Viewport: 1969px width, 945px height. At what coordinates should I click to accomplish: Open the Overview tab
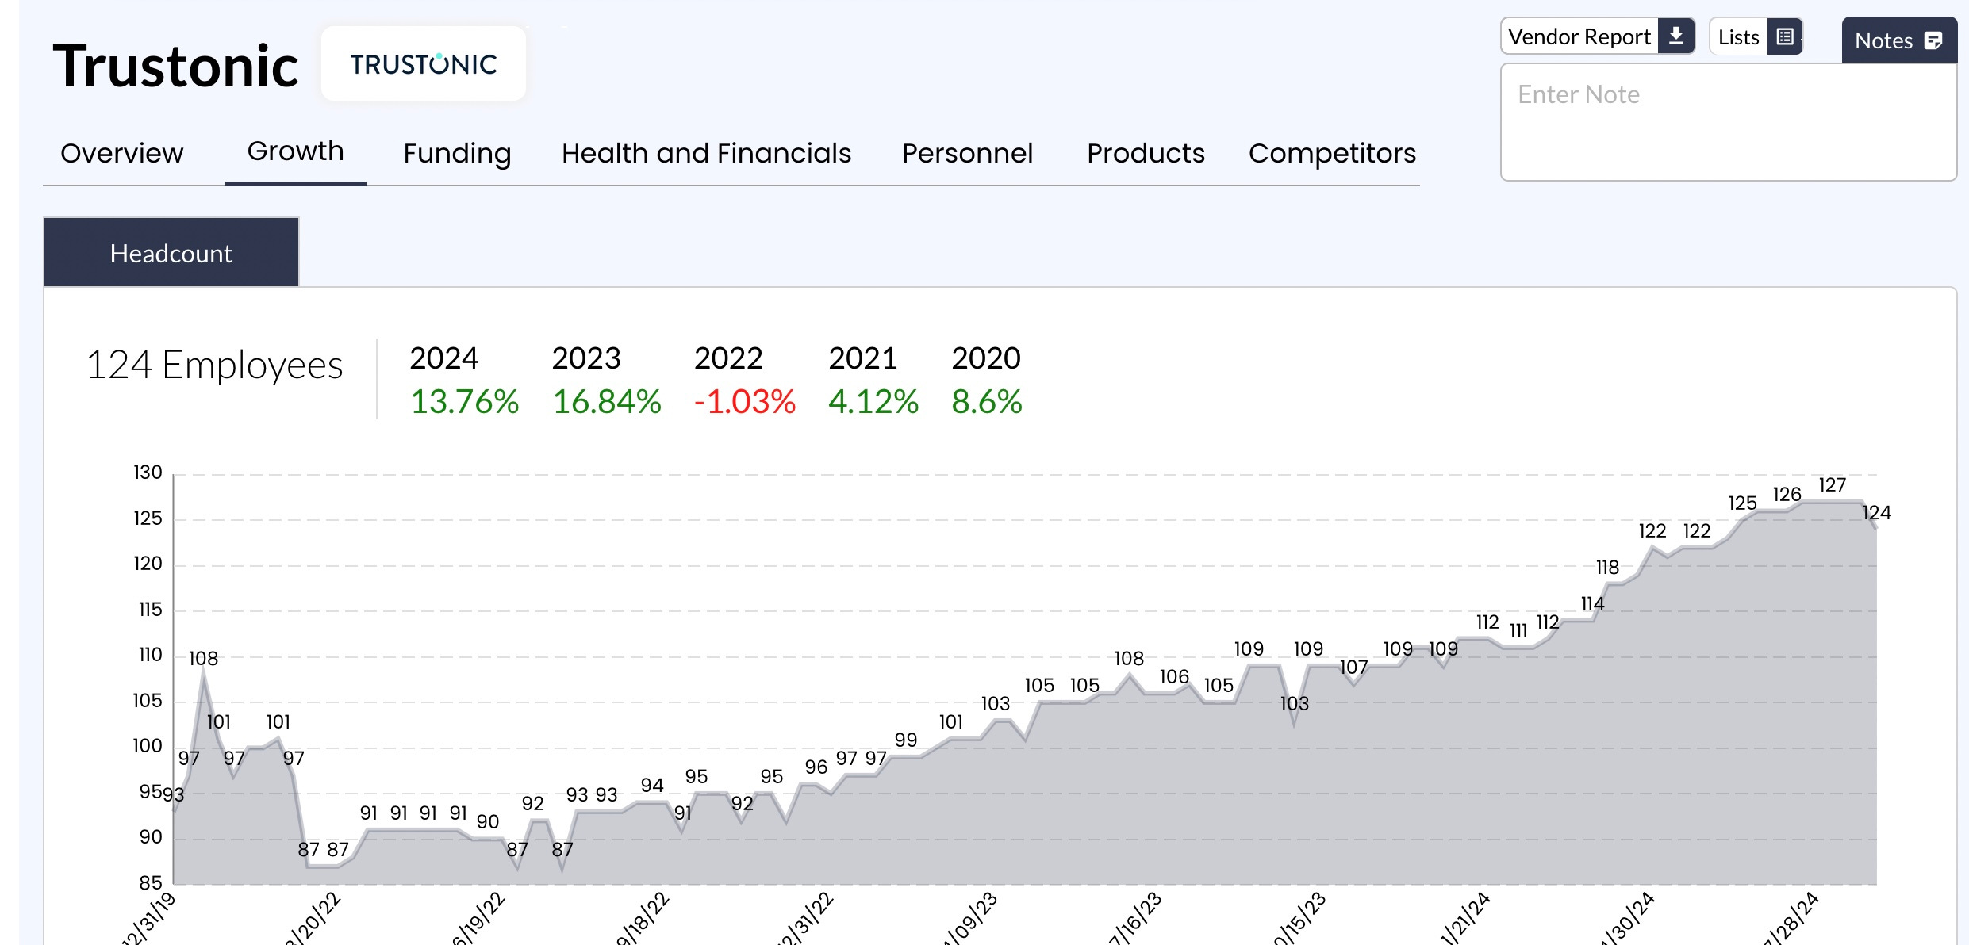122,153
